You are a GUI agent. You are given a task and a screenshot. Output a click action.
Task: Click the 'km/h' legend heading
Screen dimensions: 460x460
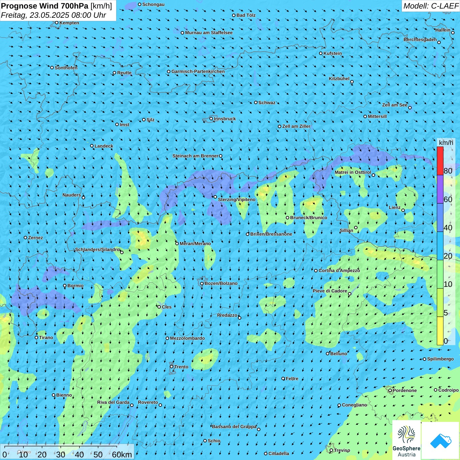pos(446,143)
